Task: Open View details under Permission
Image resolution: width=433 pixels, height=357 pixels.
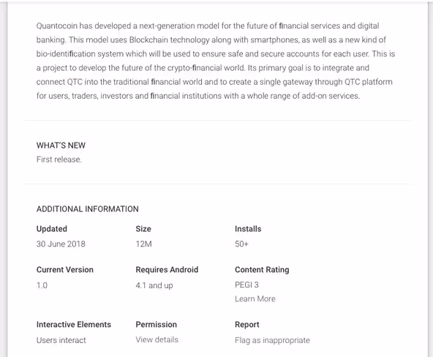Action: 157,339
